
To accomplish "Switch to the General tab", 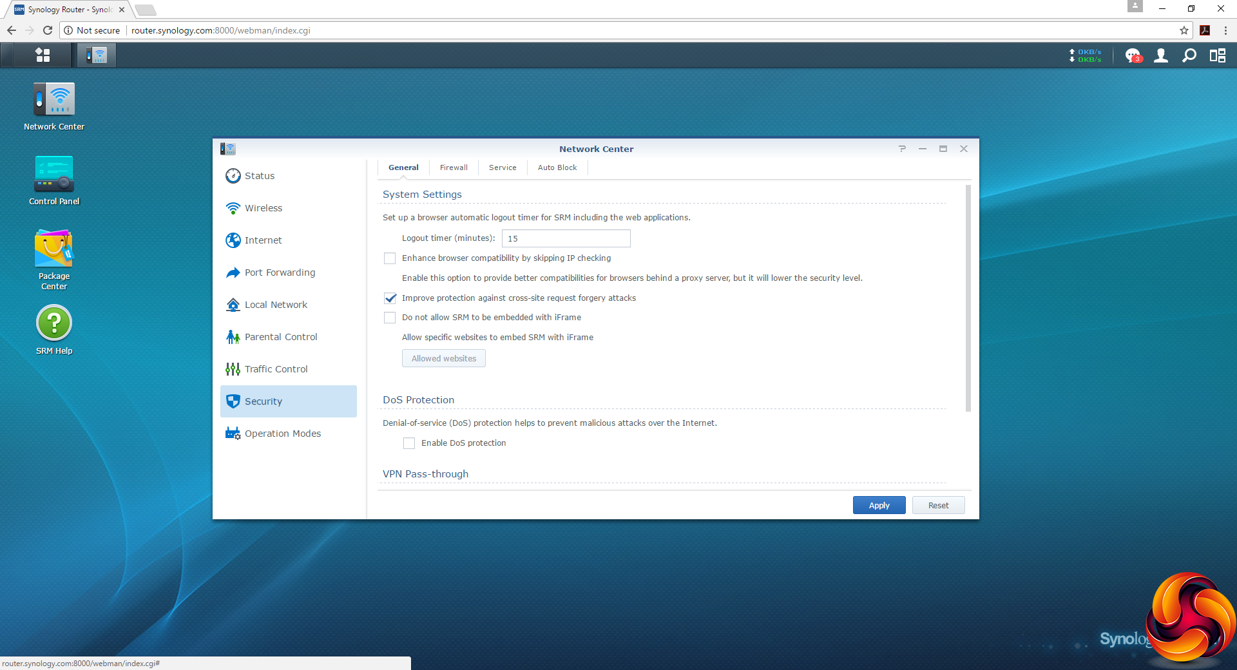I will pyautogui.click(x=403, y=167).
